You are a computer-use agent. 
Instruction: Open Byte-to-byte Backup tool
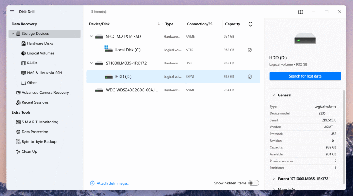pyautogui.click(x=39, y=142)
